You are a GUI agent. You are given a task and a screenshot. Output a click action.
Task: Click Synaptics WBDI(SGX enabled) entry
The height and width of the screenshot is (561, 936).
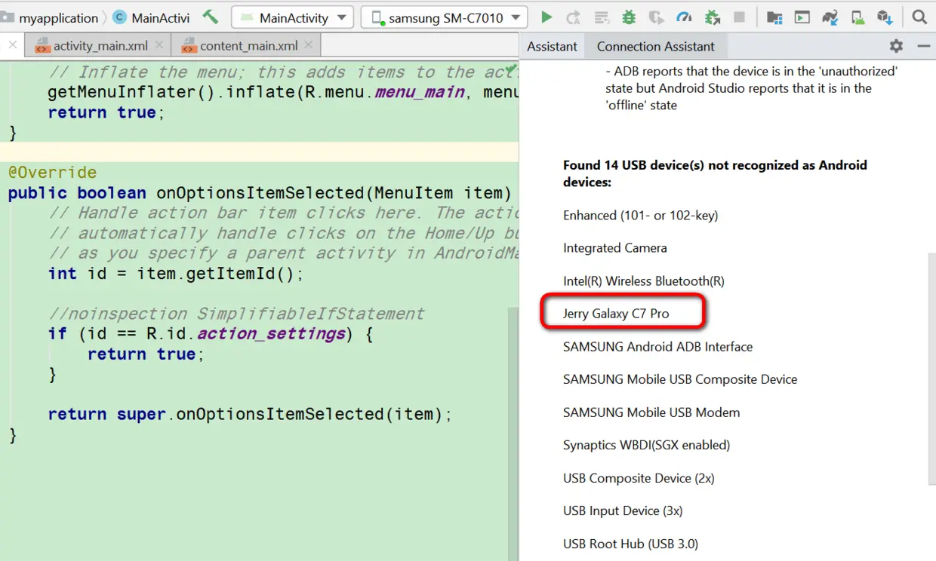(646, 445)
